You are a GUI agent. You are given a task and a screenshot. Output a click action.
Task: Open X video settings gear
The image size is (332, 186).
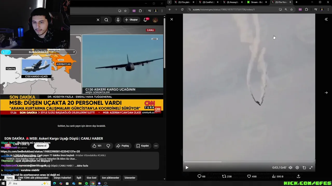pyautogui.click(x=297, y=168)
